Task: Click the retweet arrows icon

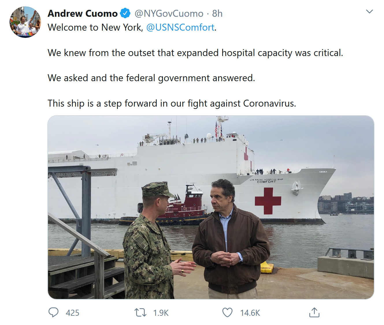Action: click(x=140, y=313)
